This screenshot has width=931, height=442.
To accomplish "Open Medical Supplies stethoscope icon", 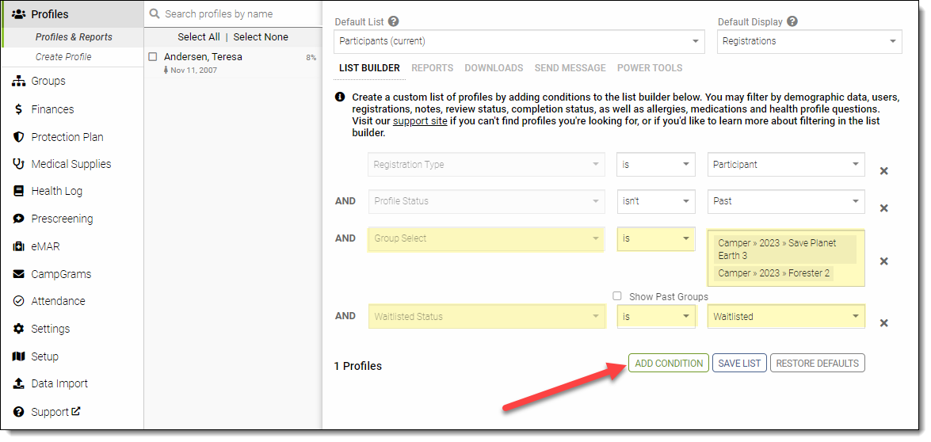I will pos(18,164).
